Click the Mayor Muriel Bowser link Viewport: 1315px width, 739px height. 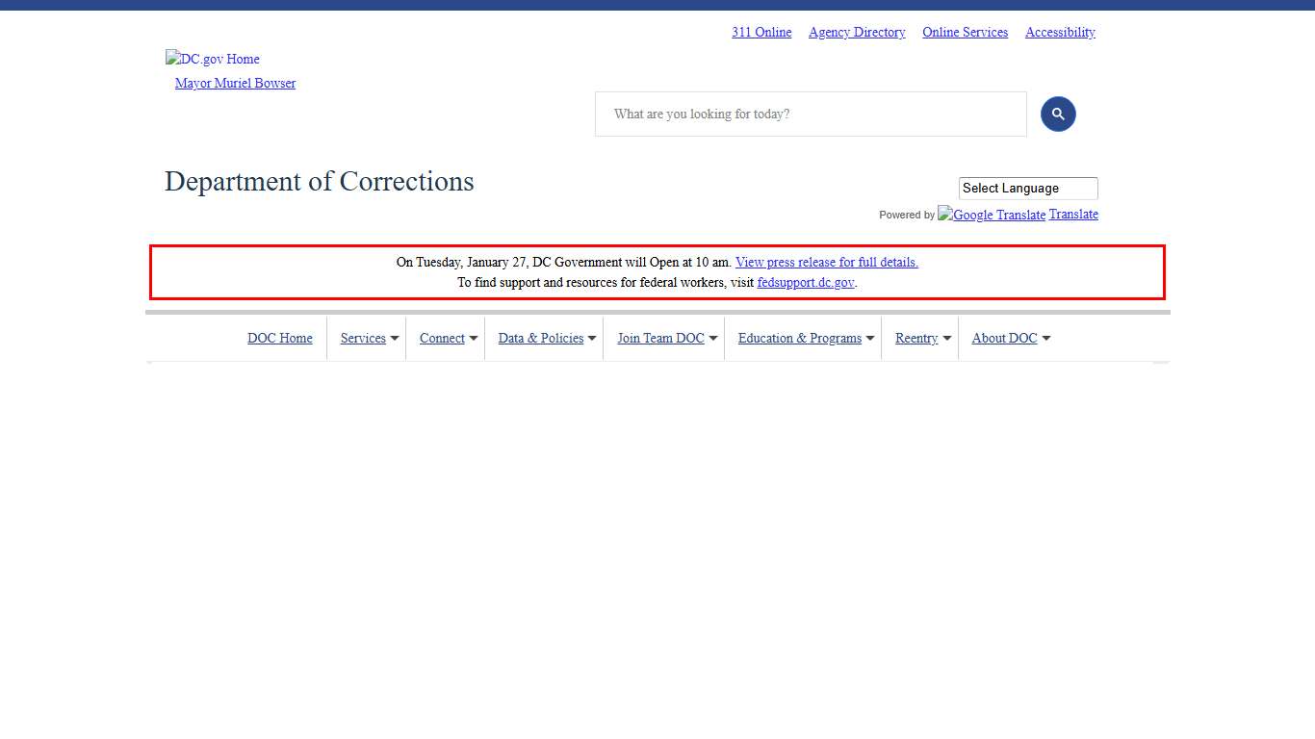click(235, 84)
